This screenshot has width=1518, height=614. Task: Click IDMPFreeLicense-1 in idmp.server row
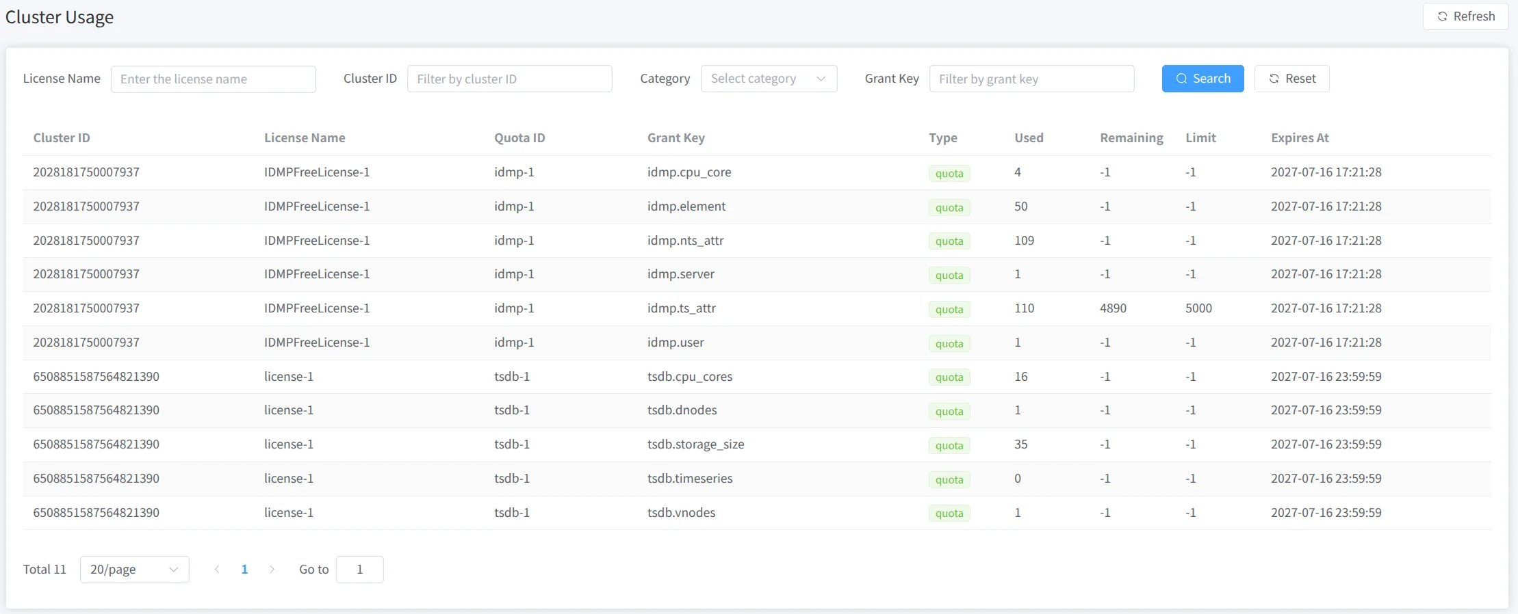tap(317, 274)
